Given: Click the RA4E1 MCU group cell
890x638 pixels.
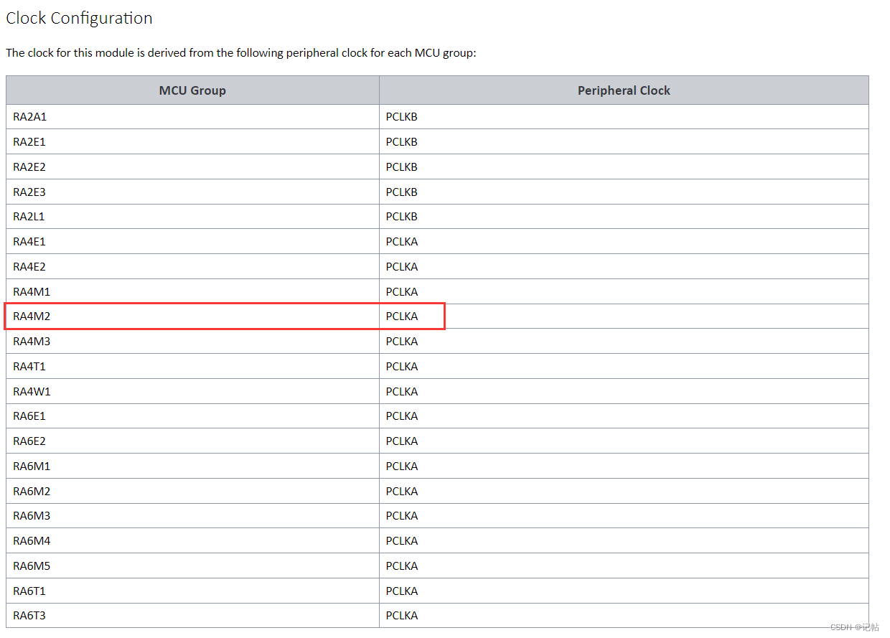Looking at the screenshot, I should point(29,241).
